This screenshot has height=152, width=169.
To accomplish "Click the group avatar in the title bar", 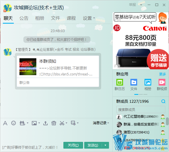I will 7,8.
